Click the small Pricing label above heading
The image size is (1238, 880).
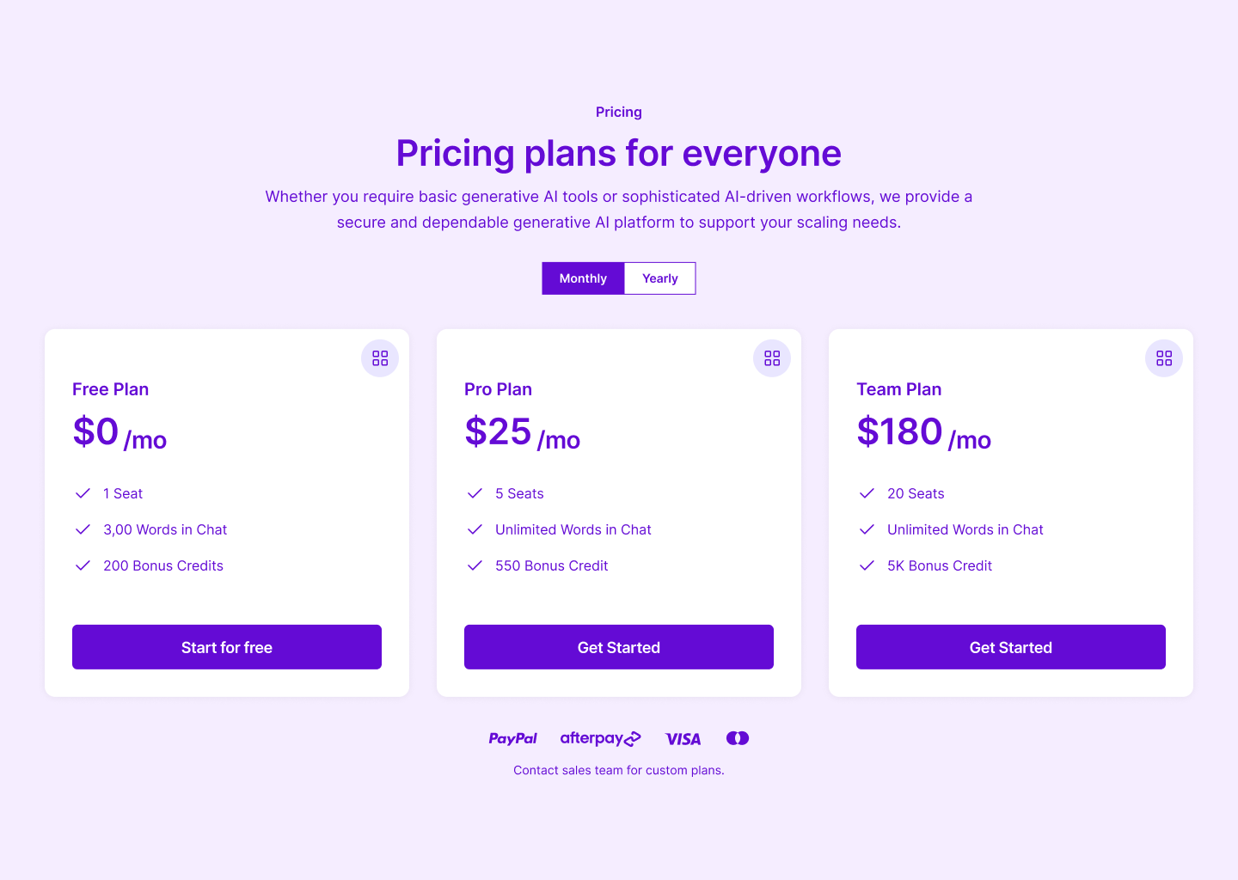pos(619,112)
